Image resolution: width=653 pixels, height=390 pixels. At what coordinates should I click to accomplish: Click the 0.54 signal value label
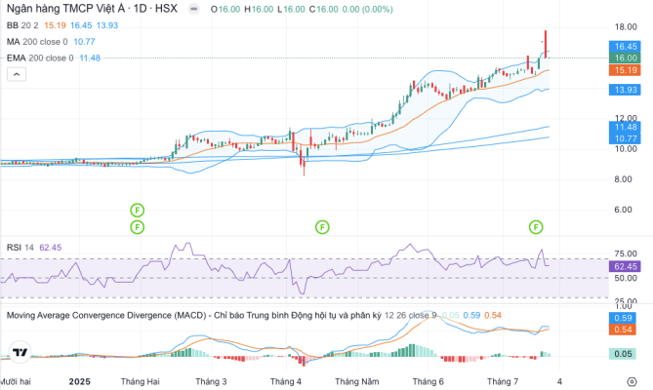tap(623, 330)
